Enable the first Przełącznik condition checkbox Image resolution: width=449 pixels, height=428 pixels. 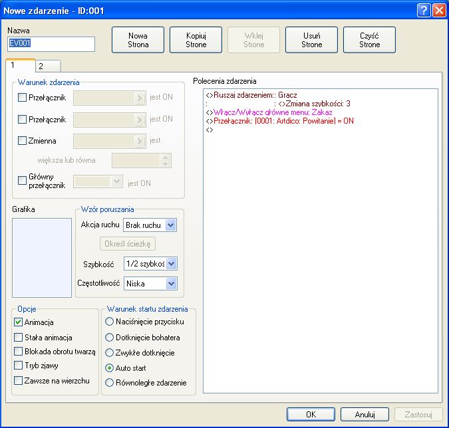click(x=22, y=97)
